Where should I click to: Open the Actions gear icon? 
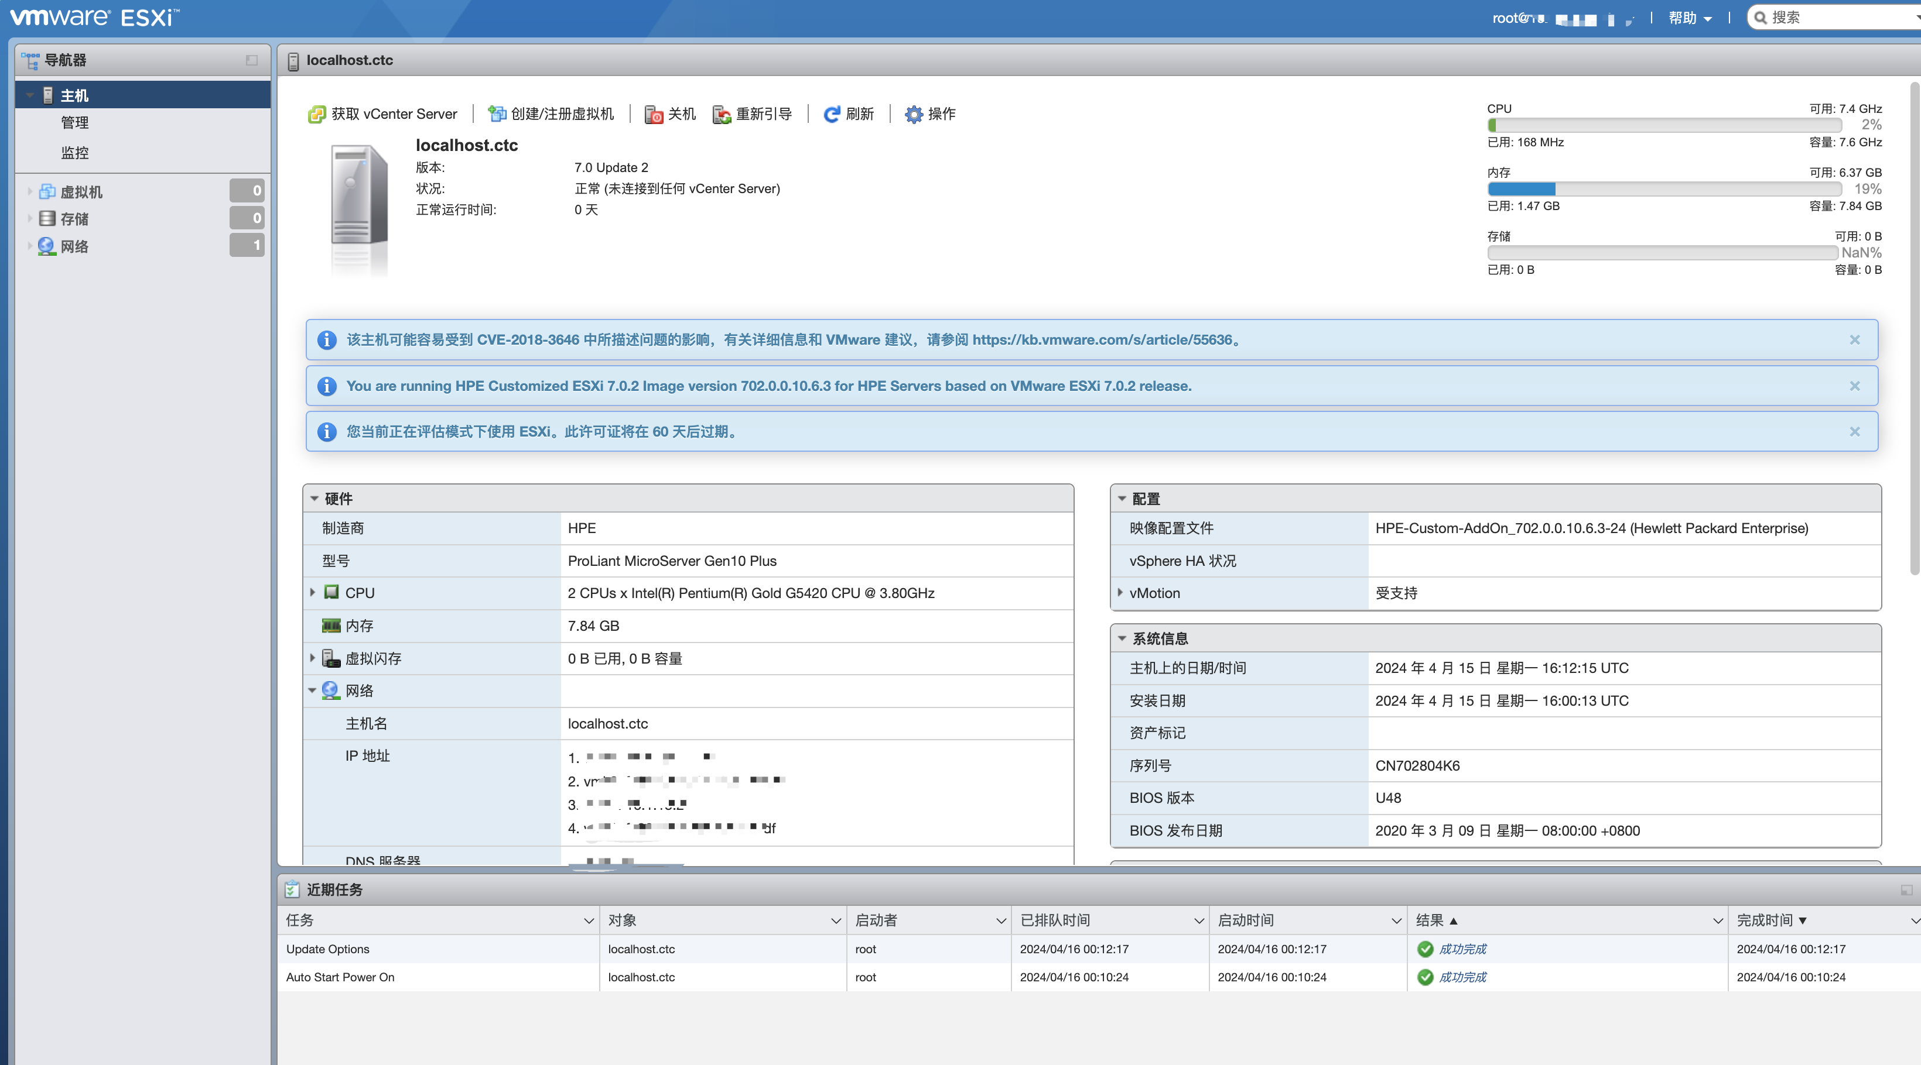914,114
